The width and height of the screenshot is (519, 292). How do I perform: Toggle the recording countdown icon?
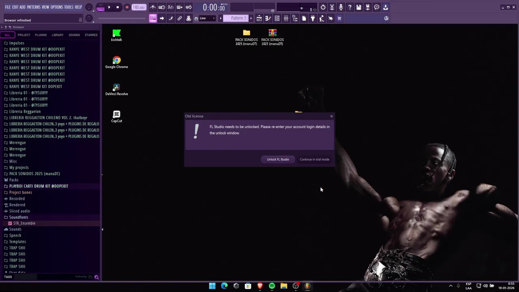(x=171, y=7)
